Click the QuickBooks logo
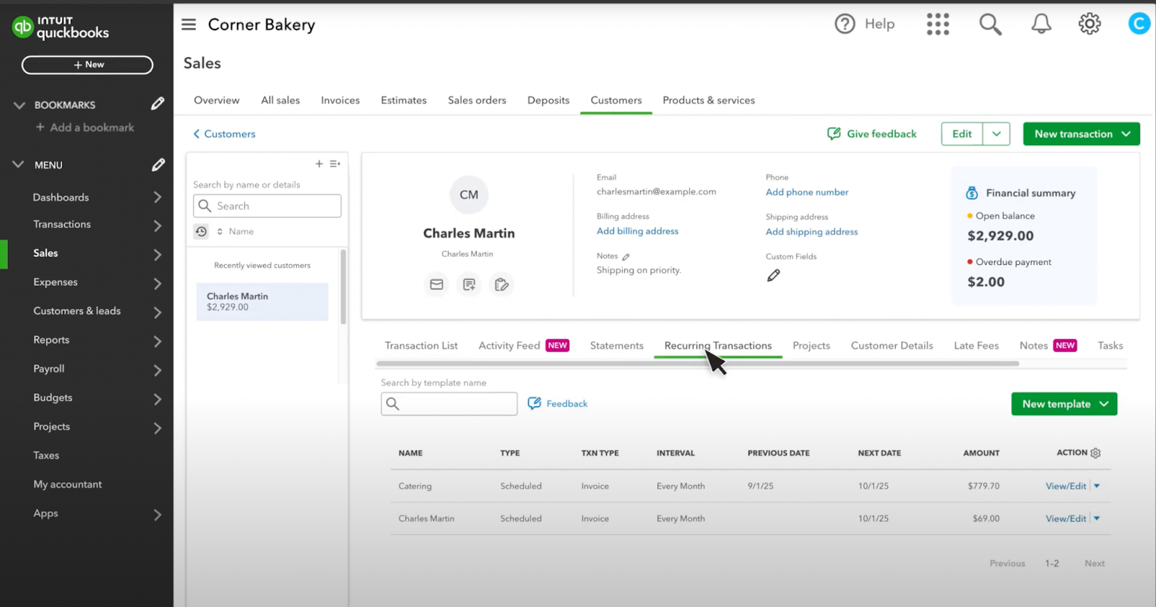Screen dimensions: 1156x607 point(61,27)
